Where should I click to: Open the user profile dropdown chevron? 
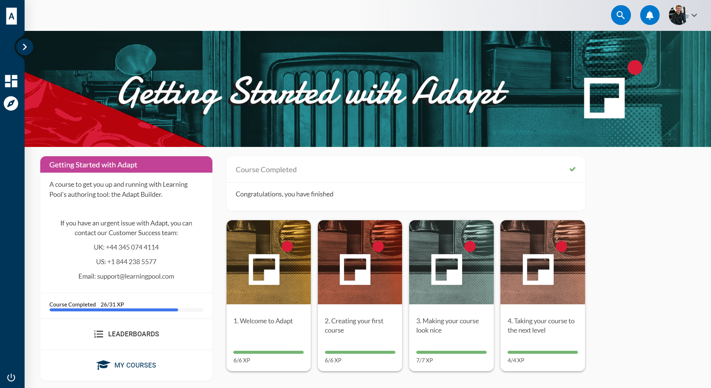694,15
